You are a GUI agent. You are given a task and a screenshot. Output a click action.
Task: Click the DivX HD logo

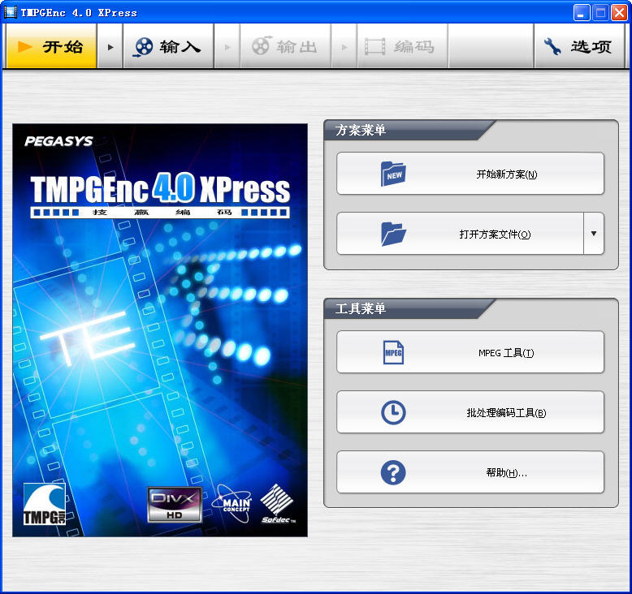pos(175,505)
